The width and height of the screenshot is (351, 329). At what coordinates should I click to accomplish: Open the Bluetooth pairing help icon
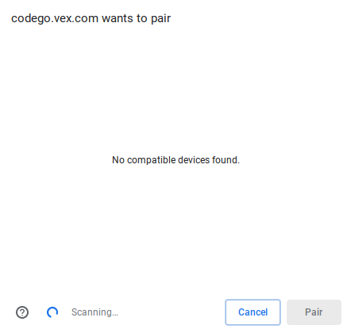tap(22, 312)
